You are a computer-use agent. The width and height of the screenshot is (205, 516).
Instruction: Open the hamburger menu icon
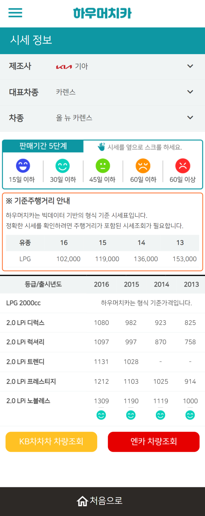[15, 13]
